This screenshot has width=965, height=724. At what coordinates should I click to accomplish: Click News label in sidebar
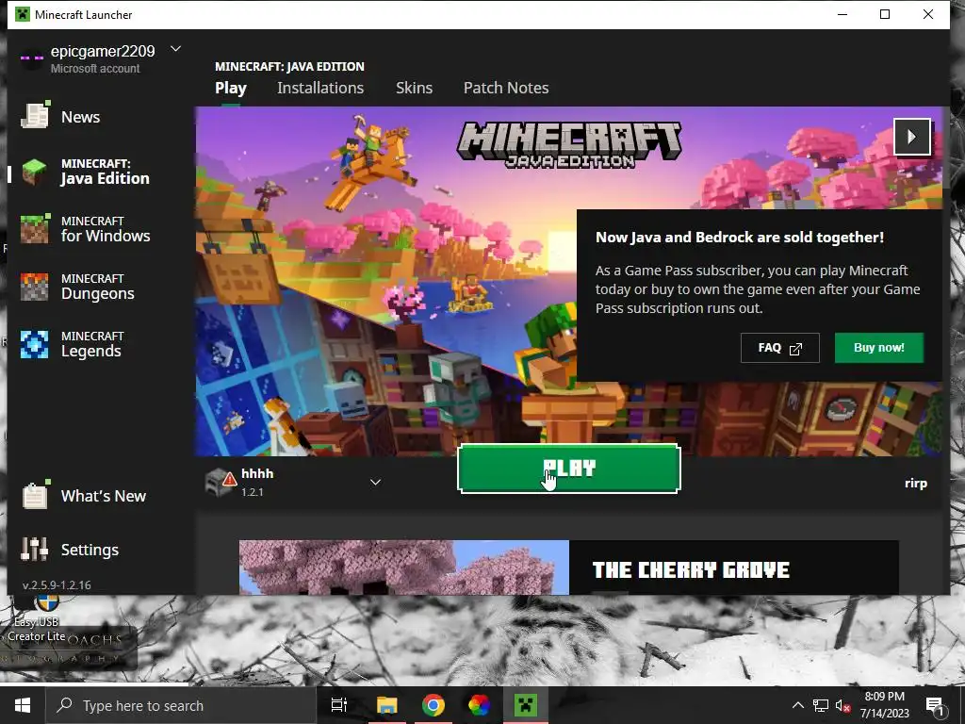(x=81, y=117)
